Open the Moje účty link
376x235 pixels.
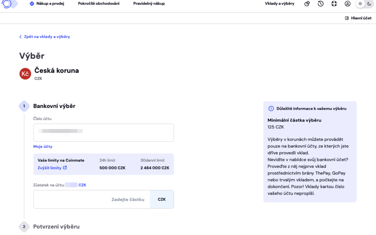point(43,147)
